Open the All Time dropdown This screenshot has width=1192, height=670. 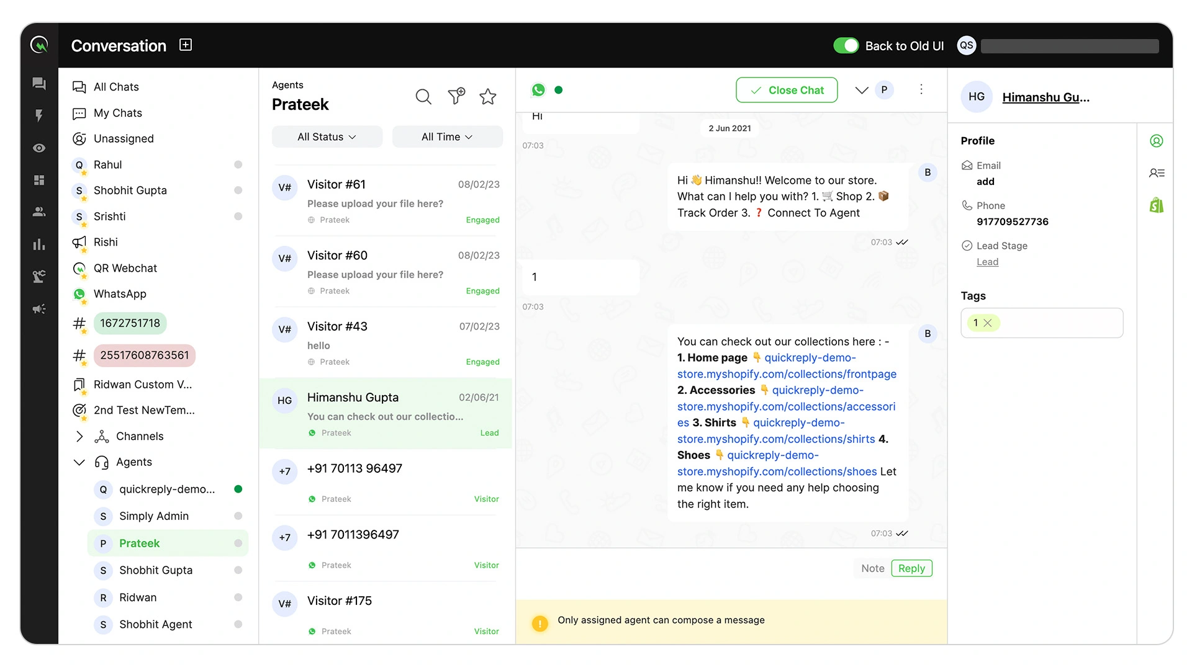point(447,137)
